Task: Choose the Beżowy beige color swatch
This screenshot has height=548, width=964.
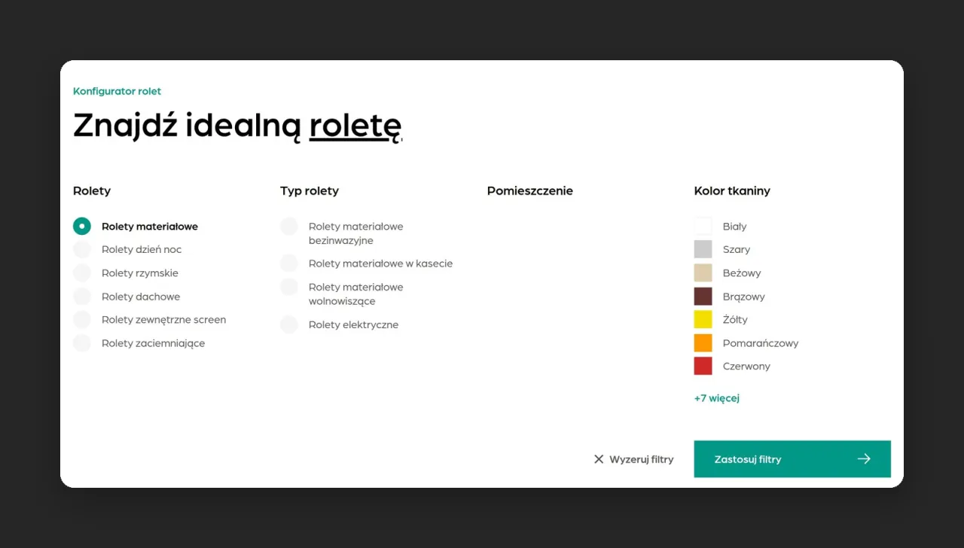Action: coord(703,272)
